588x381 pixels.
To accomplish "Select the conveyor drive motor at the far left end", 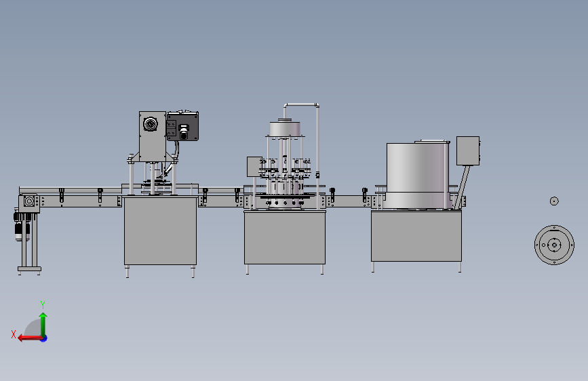I will [22, 227].
